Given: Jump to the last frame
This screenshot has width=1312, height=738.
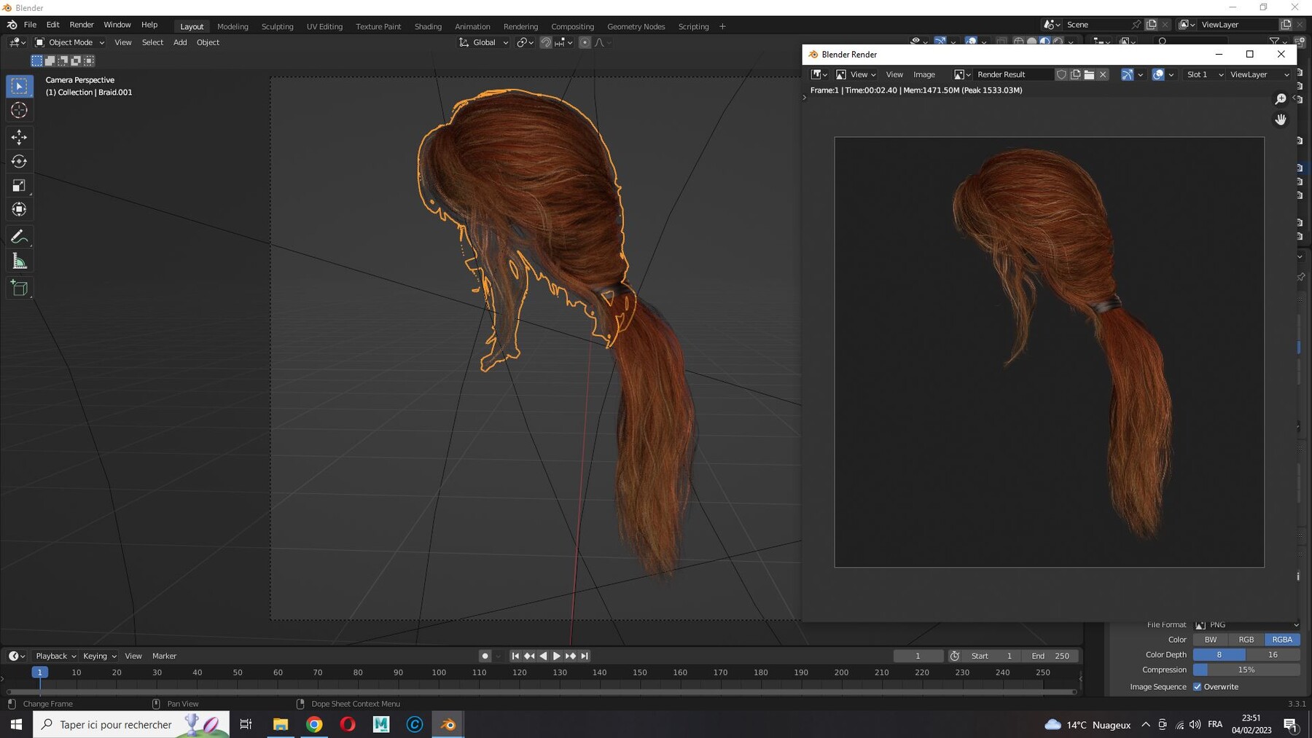Looking at the screenshot, I should (x=585, y=656).
